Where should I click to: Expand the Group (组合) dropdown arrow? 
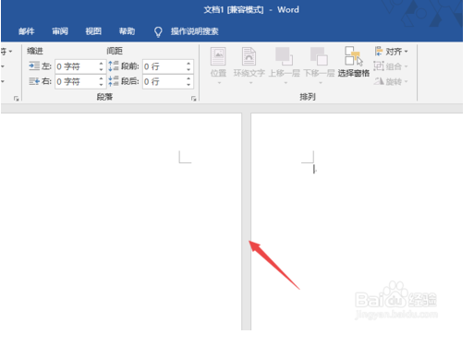point(406,66)
